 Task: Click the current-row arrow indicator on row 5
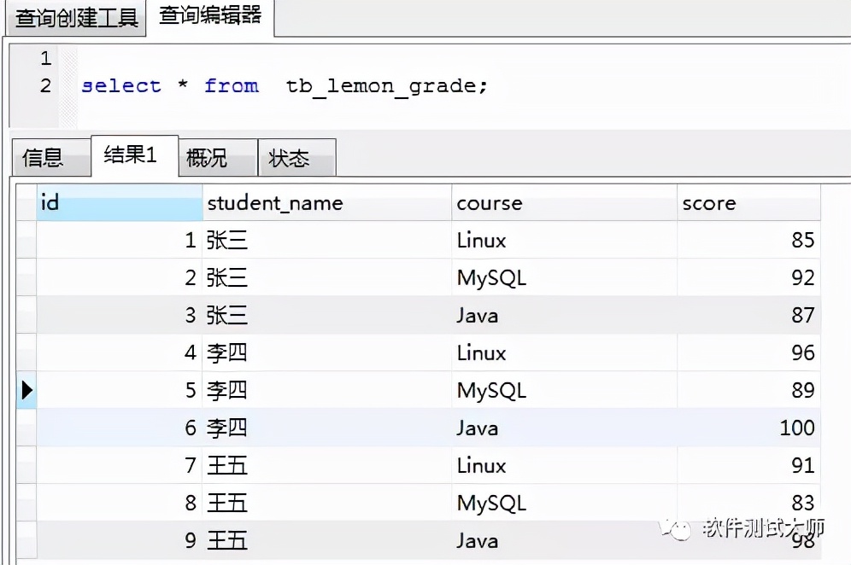26,391
